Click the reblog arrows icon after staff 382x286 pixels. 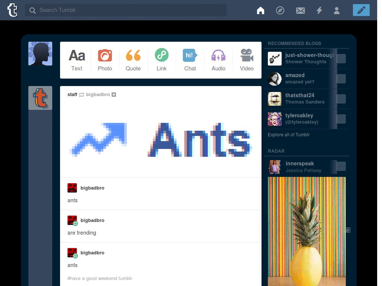click(x=82, y=95)
